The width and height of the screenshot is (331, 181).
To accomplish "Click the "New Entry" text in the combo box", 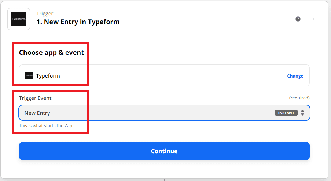I will pos(37,113).
